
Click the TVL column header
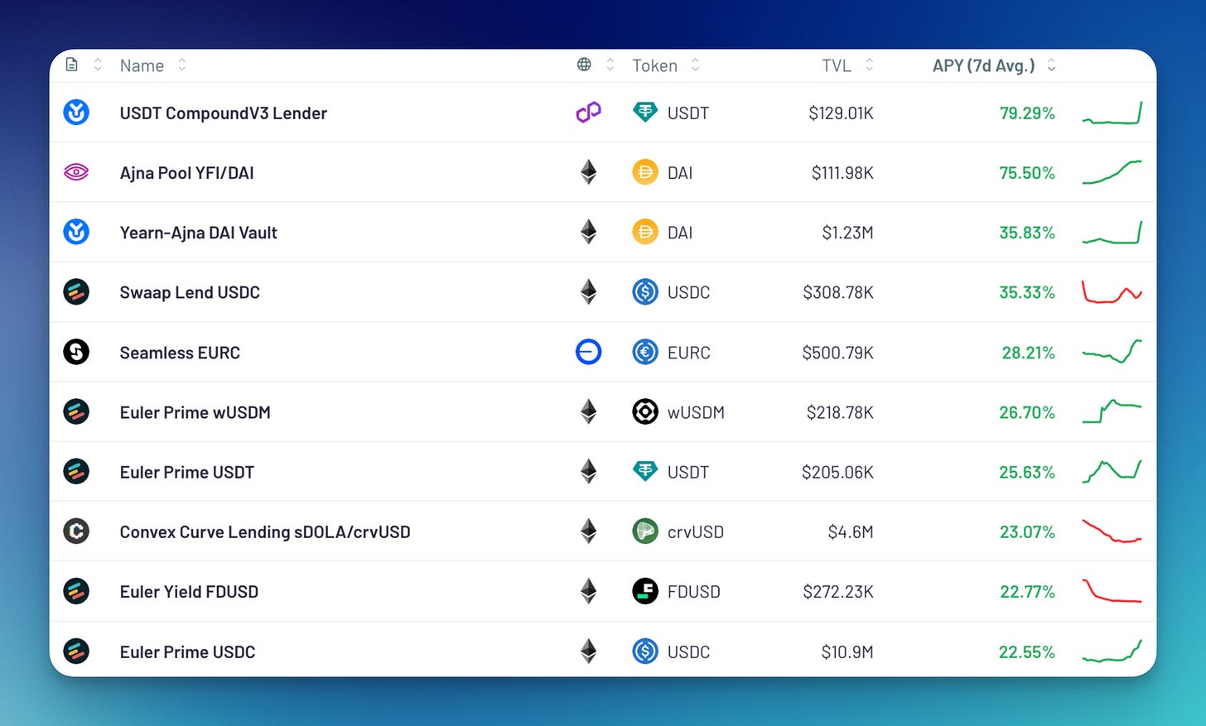point(837,65)
